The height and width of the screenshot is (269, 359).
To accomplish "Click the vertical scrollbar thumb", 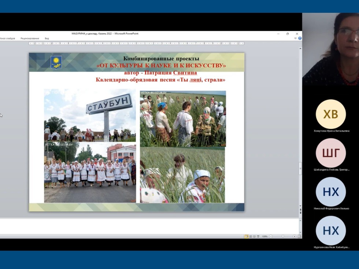I will tap(300, 168).
